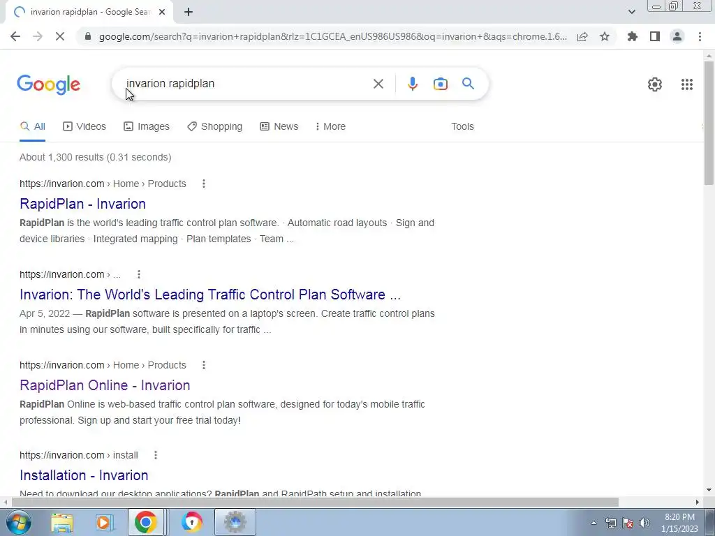Click the horizontal scrollbar thumb
715x536 pixels.
point(315,502)
